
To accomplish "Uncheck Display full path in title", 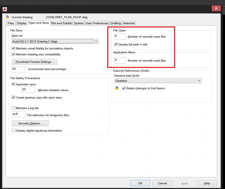I will click(116, 44).
